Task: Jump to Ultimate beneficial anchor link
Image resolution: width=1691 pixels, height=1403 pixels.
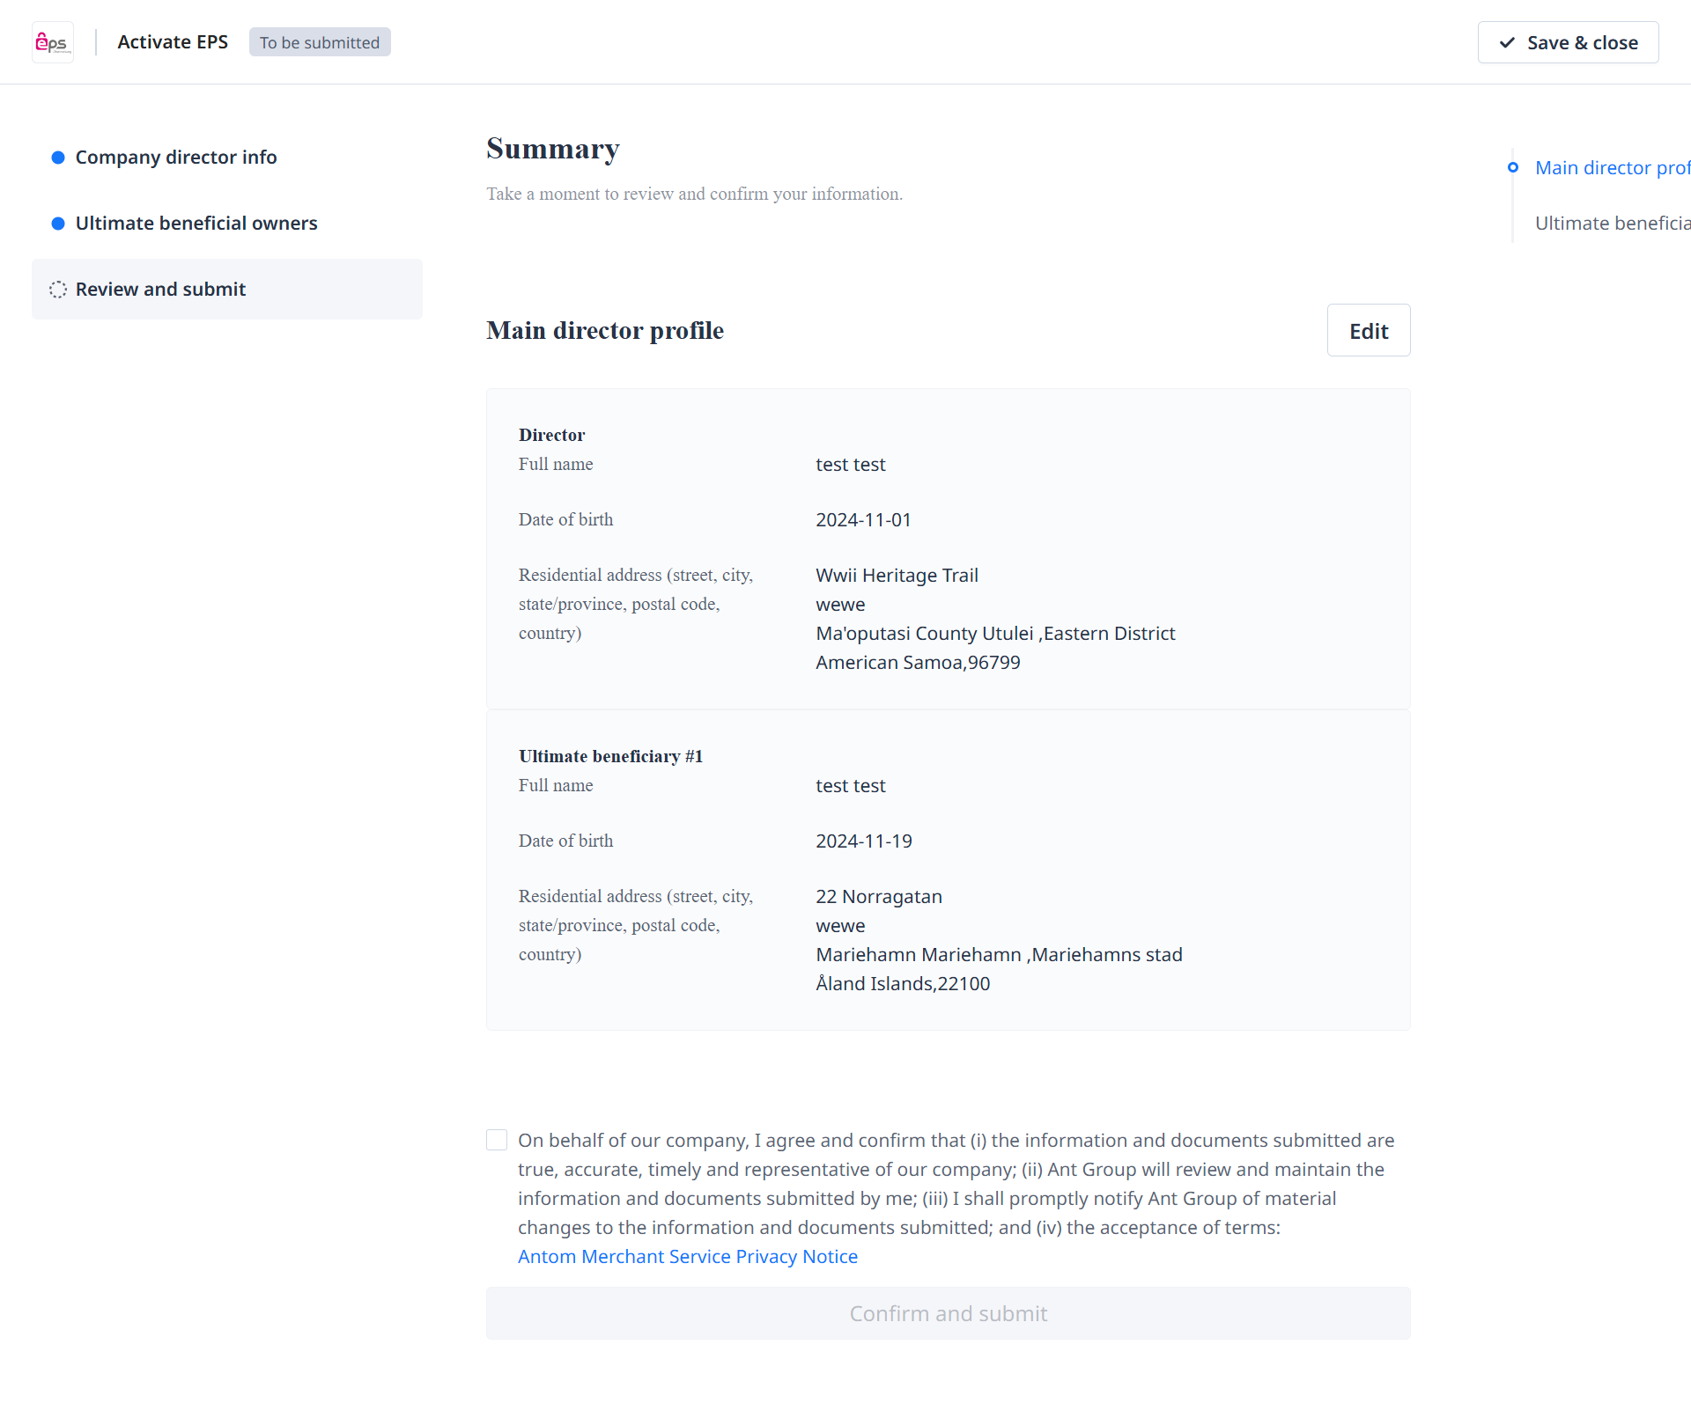Action: tap(1611, 224)
